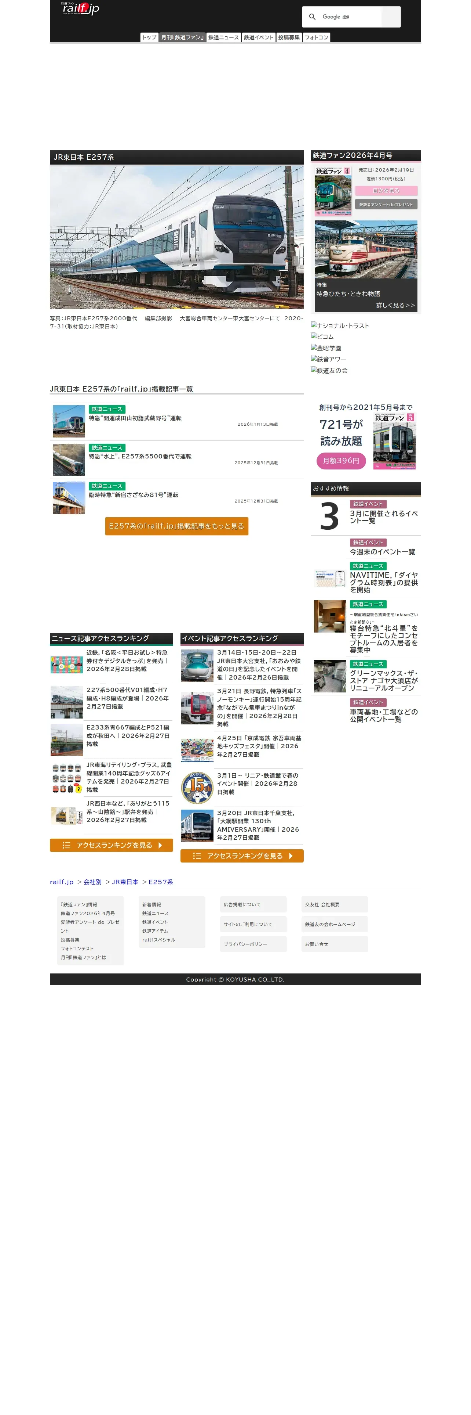Click thumbnail for 新宿さざなみ81号 article

click(x=69, y=498)
